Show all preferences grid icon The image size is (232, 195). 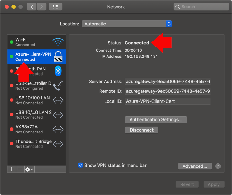(x=56, y=7)
